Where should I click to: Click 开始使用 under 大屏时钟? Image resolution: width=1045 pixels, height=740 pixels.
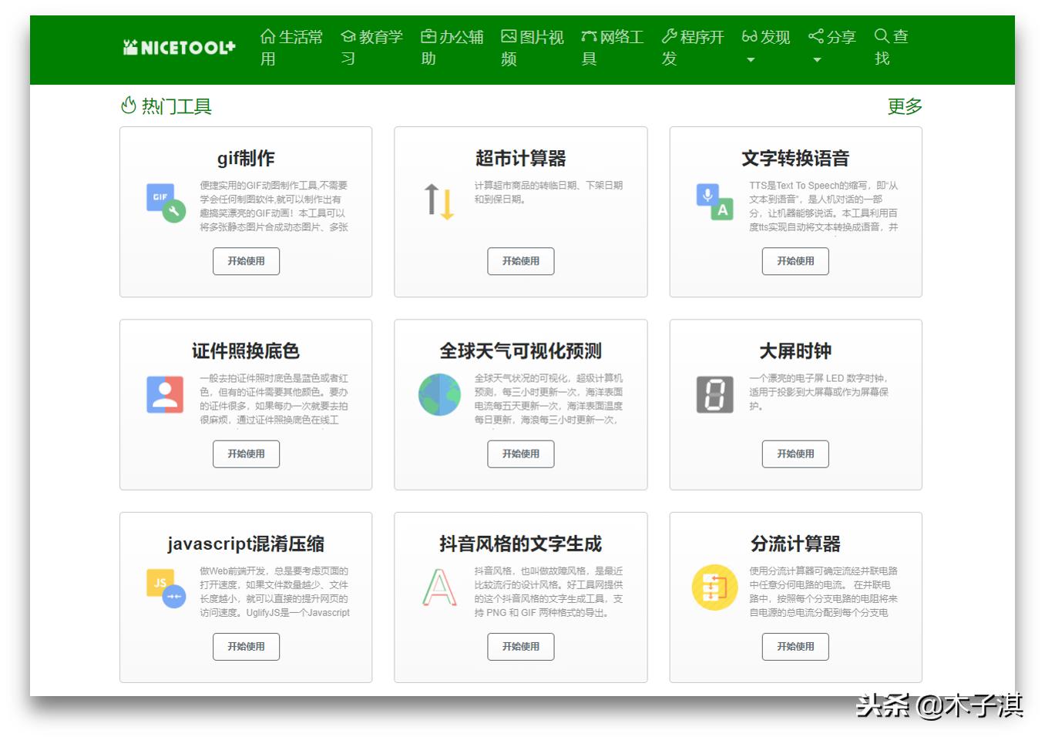pyautogui.click(x=795, y=454)
